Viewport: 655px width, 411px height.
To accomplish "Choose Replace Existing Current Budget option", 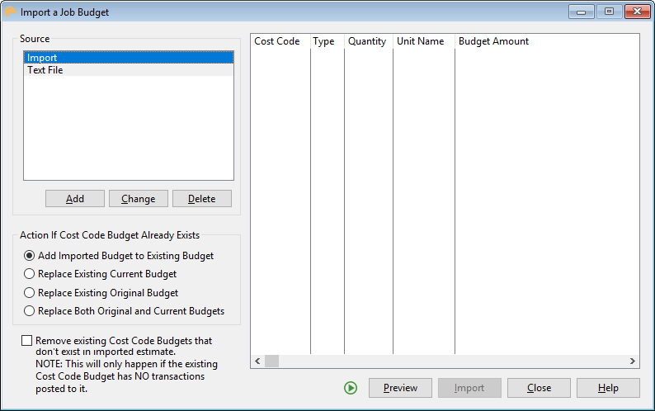I will pos(30,274).
